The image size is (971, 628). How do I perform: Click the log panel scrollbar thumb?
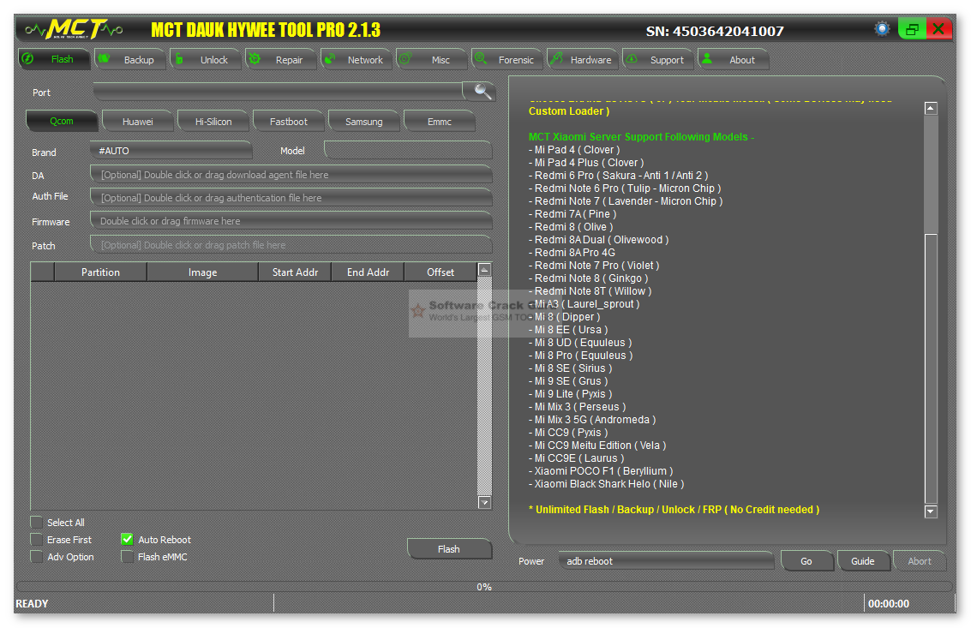tap(931, 368)
